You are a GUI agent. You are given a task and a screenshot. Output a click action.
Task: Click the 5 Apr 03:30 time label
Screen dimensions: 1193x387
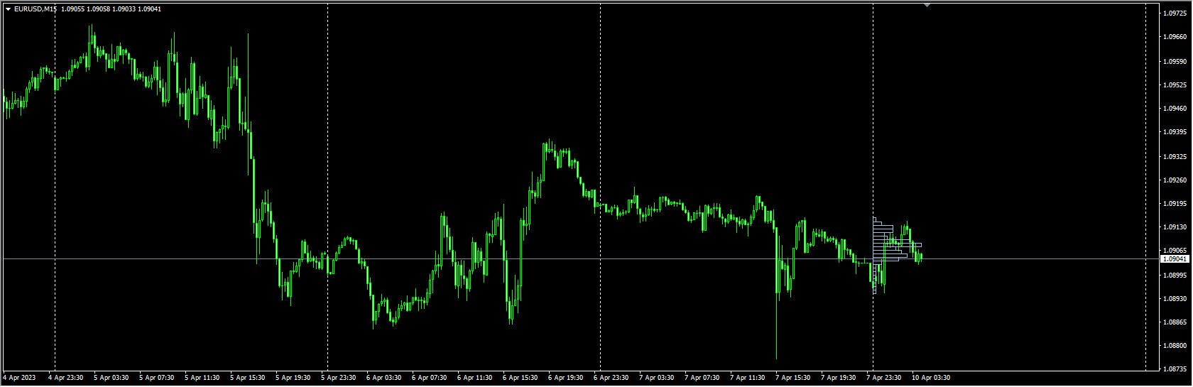tap(111, 378)
